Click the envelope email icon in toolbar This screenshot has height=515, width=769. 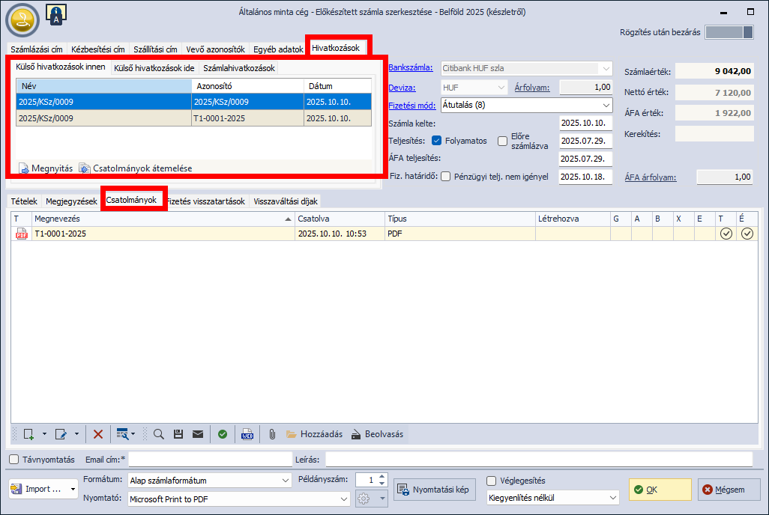(x=198, y=433)
